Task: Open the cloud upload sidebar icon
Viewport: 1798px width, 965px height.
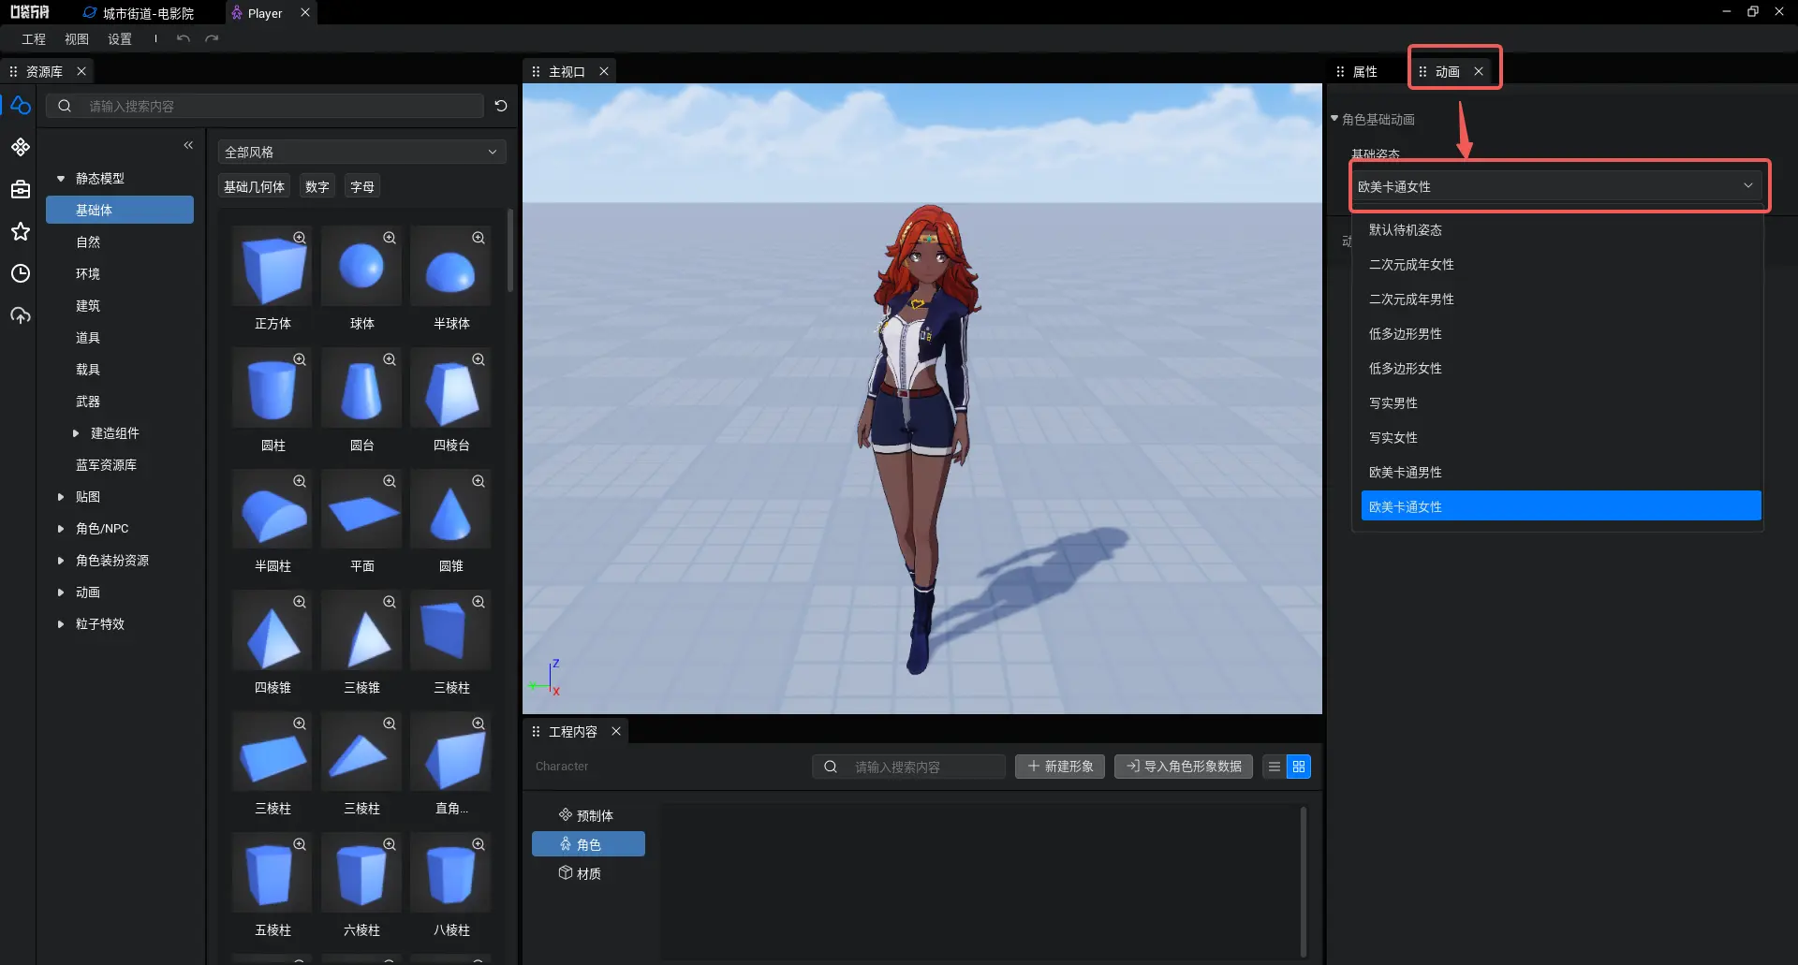Action: tap(20, 315)
